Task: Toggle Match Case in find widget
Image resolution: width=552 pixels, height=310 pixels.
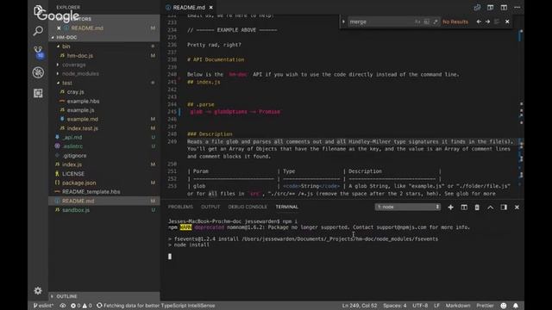Action: [417, 22]
